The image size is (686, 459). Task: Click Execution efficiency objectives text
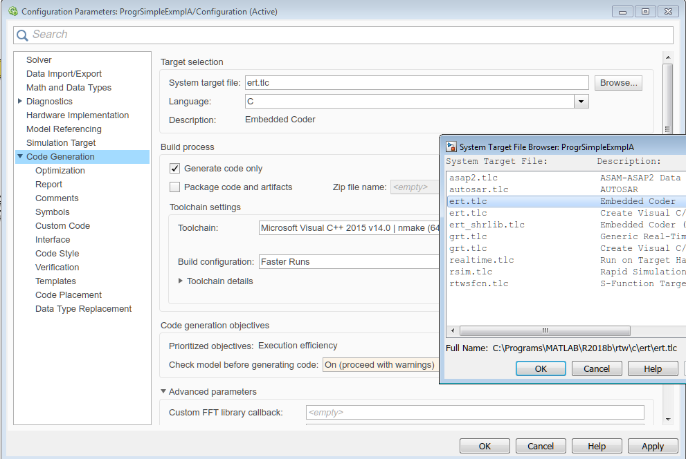tap(298, 346)
